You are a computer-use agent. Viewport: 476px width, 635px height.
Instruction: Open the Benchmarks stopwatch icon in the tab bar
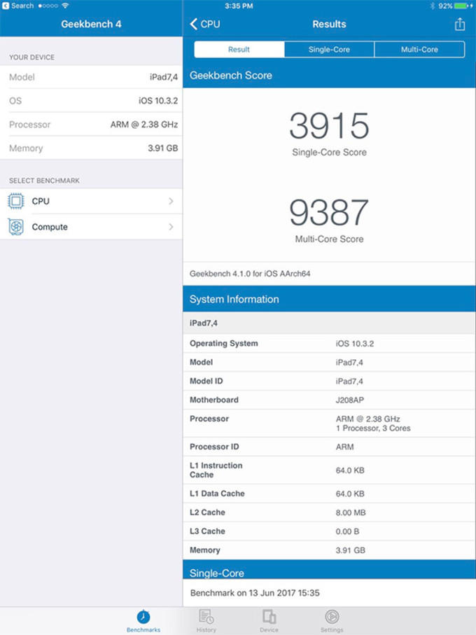[x=143, y=617]
